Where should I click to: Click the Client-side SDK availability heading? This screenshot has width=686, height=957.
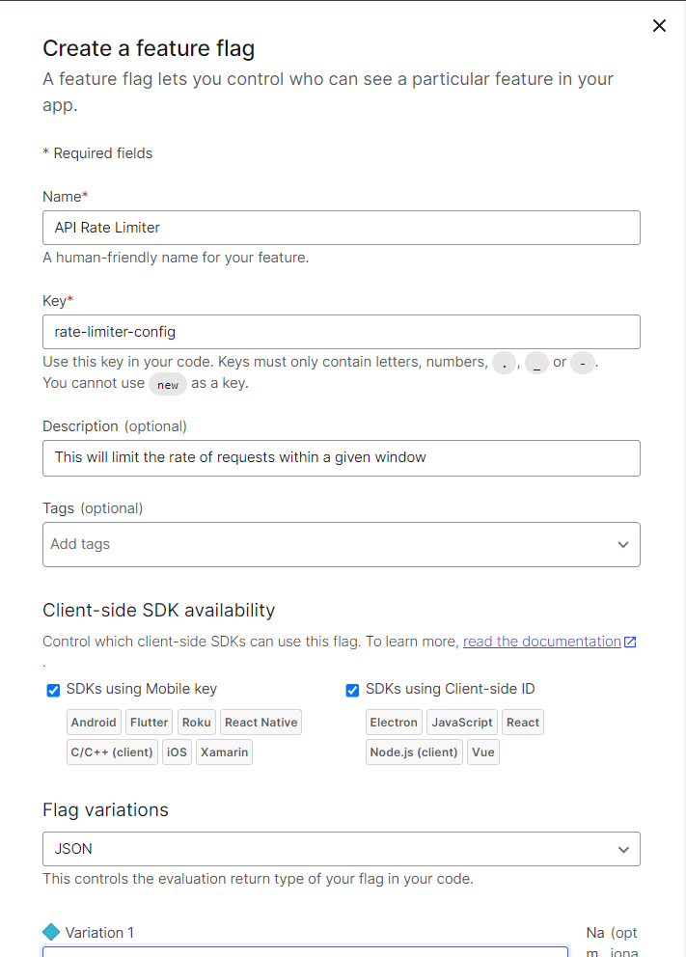(158, 611)
